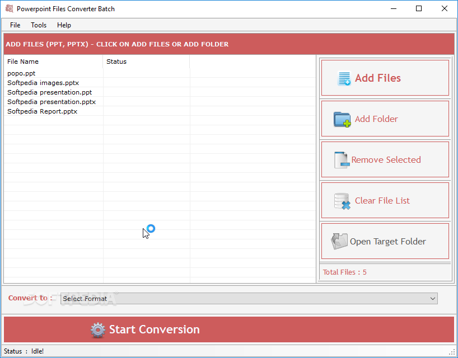Open the Tools menu
The image size is (458, 358).
(x=39, y=25)
